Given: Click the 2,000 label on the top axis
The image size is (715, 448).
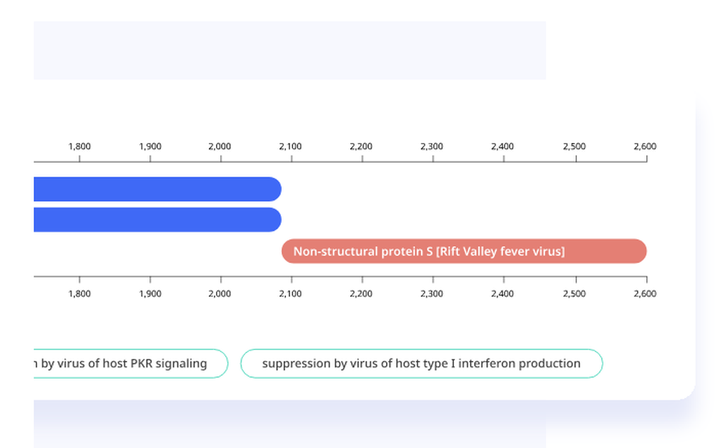Looking at the screenshot, I should [220, 146].
